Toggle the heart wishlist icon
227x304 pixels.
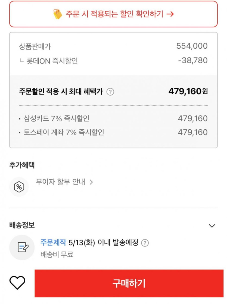(x=17, y=283)
